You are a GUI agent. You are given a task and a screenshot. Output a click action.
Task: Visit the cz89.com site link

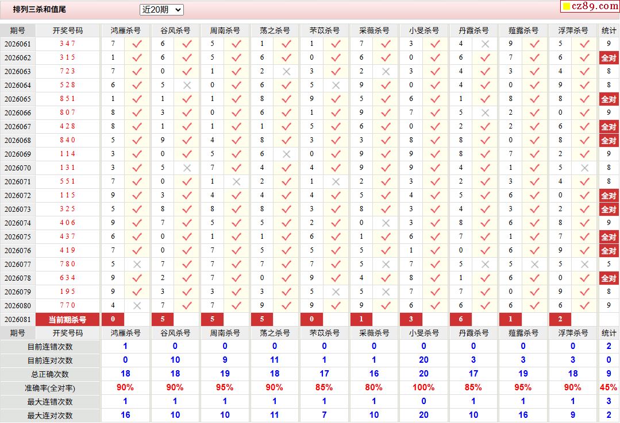[x=590, y=6]
